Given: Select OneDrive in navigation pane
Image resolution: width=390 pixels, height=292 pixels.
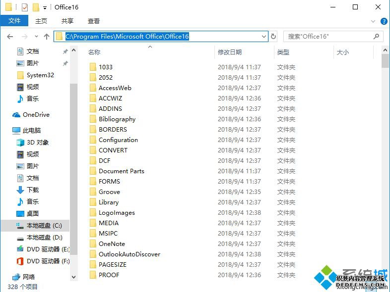Looking at the screenshot, I should coord(36,115).
